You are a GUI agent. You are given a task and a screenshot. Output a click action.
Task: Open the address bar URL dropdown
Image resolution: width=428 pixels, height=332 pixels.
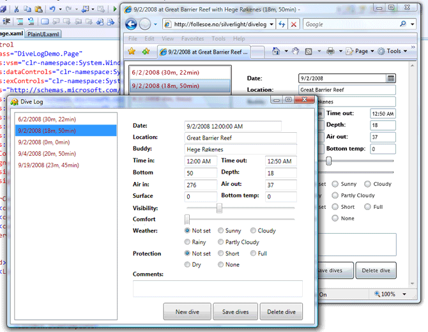[x=271, y=24]
